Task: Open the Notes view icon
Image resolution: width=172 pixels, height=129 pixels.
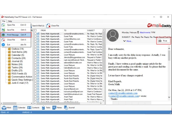Action: pos(54,108)
